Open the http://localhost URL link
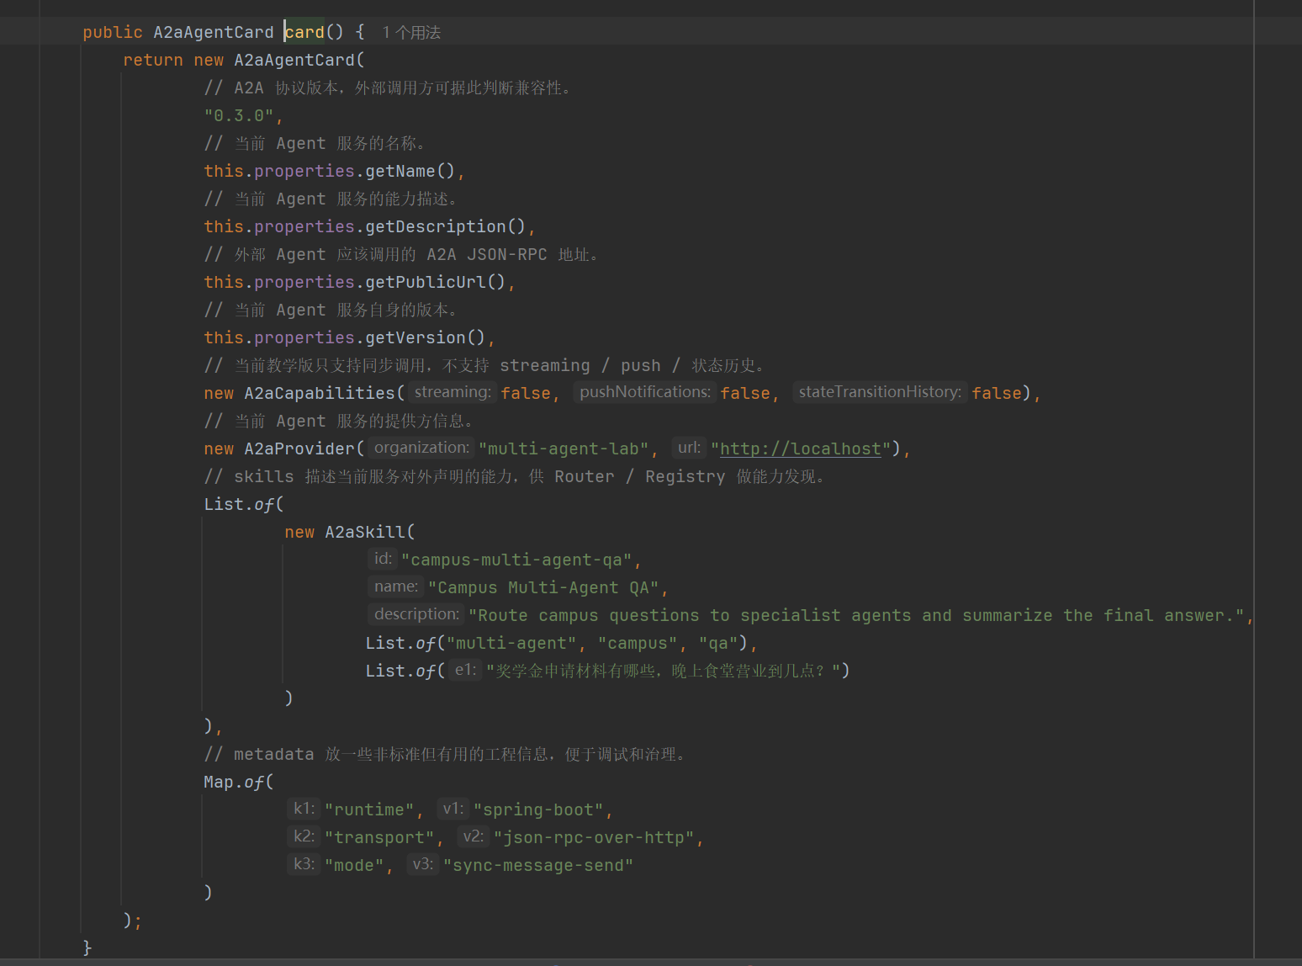 click(801, 448)
